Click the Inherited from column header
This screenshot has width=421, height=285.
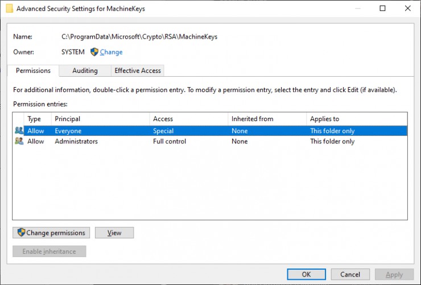click(267, 119)
